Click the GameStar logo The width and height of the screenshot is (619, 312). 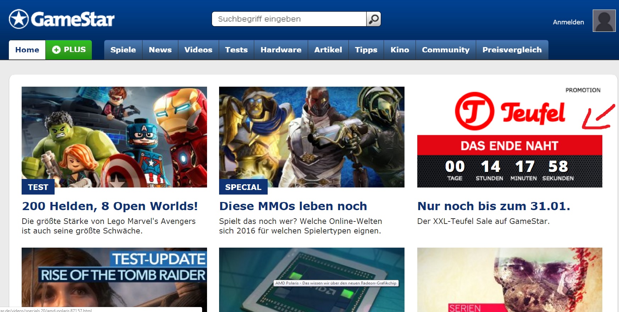[62, 19]
